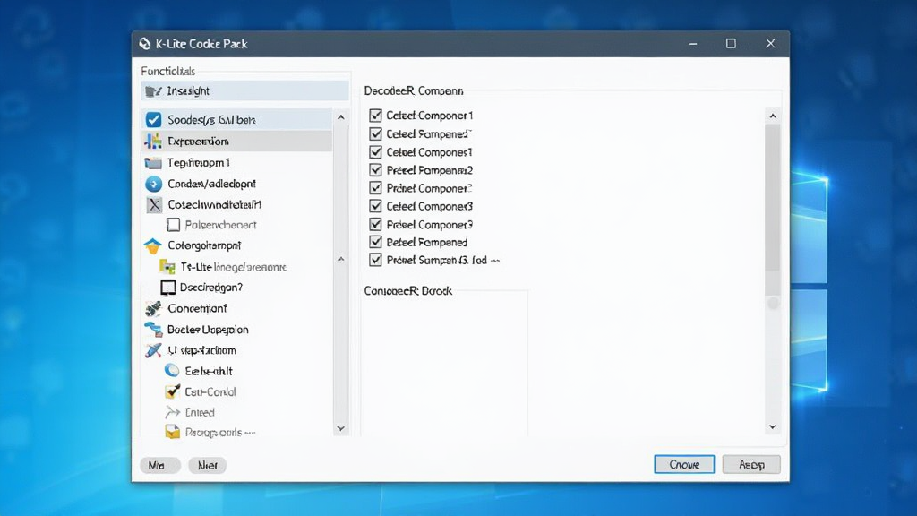Click the left tree scroll-down arrow
Screen dimensions: 917x516
tap(341, 429)
